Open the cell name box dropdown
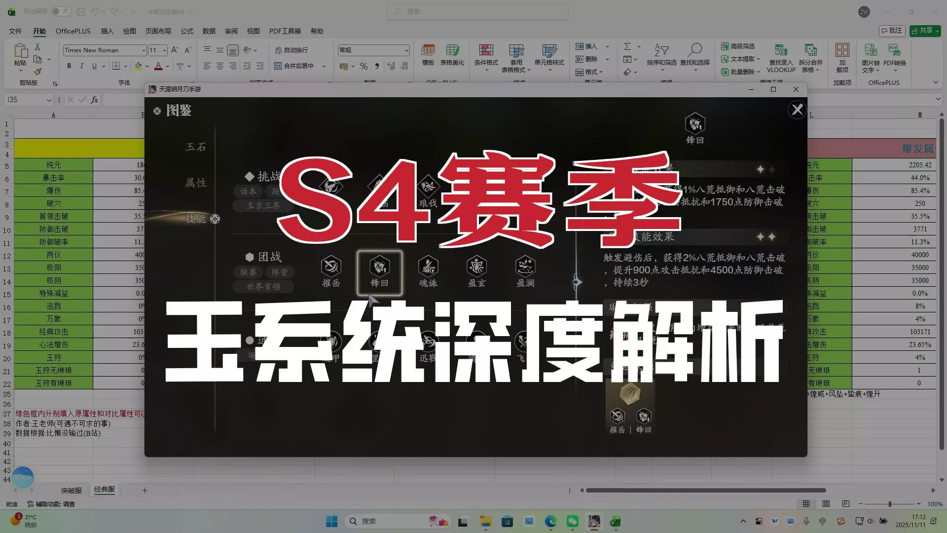This screenshot has width=947, height=533. click(49, 100)
